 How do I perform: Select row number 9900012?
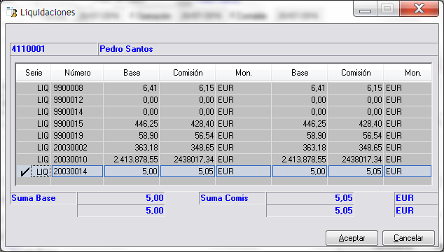223,100
